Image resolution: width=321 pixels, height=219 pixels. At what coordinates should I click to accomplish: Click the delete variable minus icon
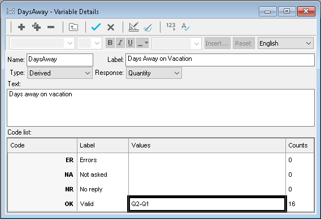point(51,27)
